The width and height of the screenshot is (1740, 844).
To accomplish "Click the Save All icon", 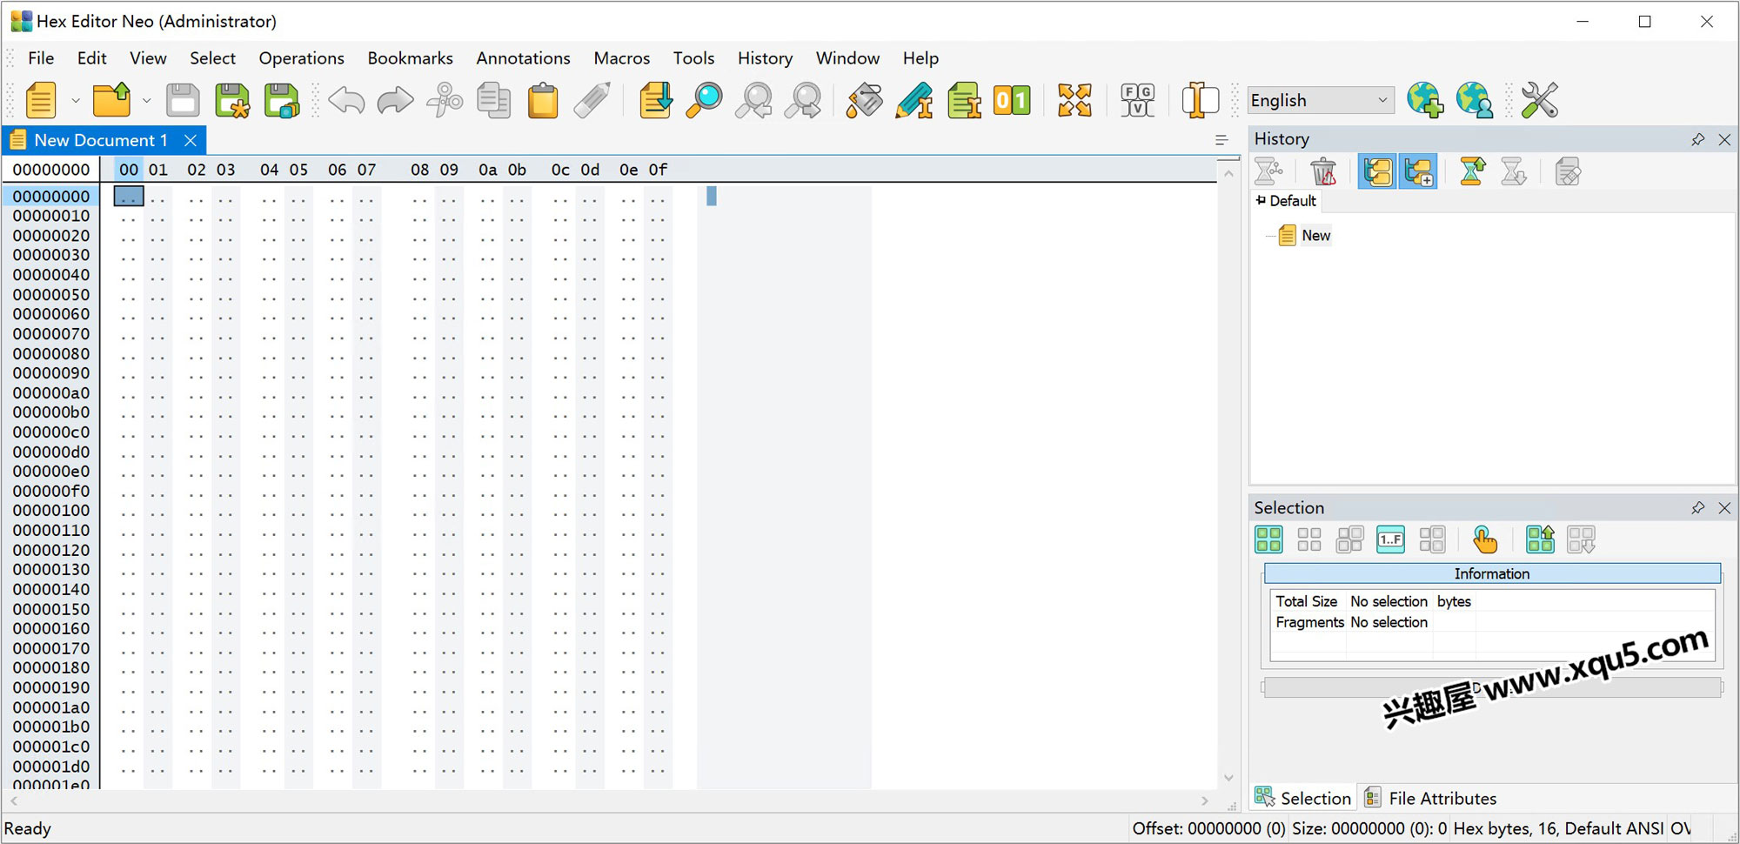I will pyautogui.click(x=282, y=100).
